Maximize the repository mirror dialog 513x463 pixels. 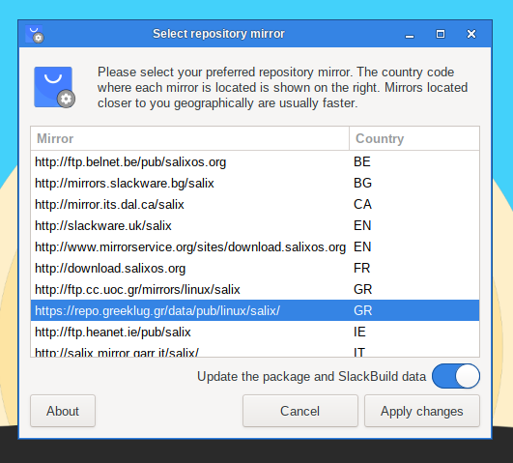441,34
